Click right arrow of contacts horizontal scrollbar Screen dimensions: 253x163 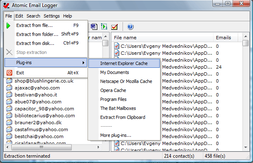coord(99,147)
